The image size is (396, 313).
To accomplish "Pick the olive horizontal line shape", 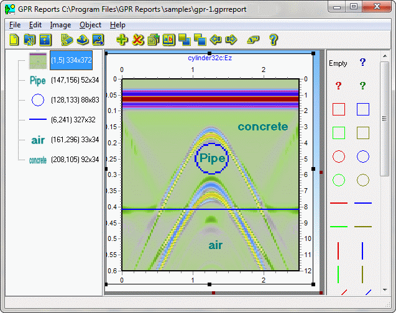I will (363, 227).
